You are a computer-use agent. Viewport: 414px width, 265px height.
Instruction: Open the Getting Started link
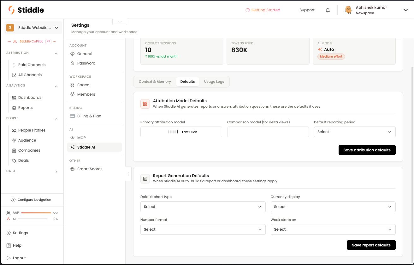263,10
